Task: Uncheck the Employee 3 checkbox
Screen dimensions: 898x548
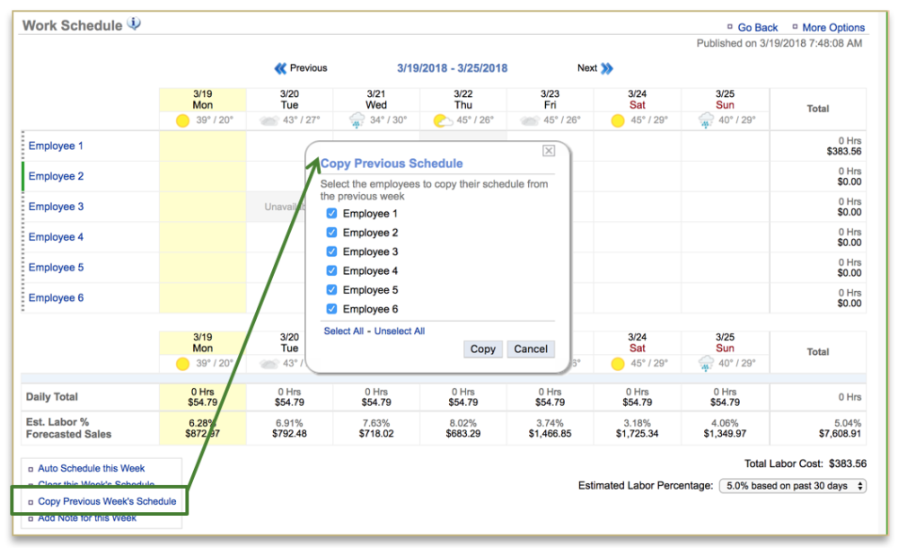Action: coord(331,252)
